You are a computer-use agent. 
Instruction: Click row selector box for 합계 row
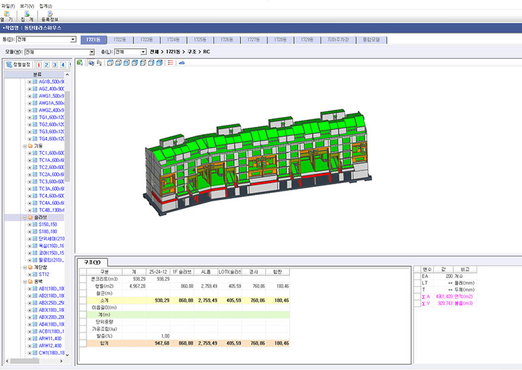coord(83,343)
